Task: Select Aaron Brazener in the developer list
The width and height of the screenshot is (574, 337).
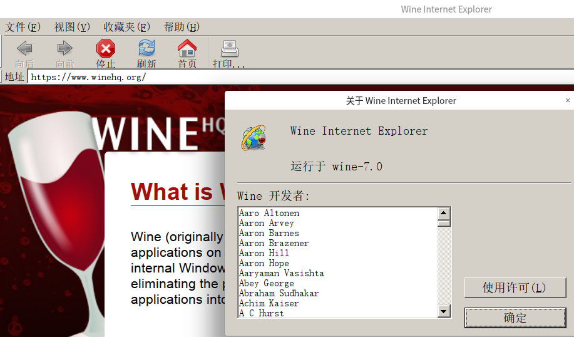Action: coord(274,243)
